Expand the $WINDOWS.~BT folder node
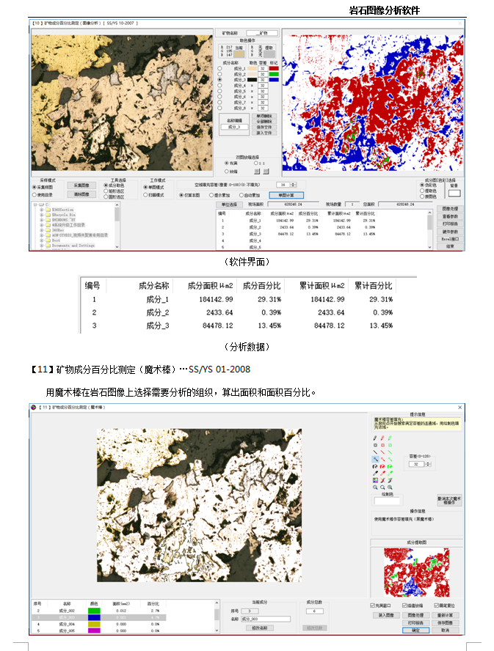The image size is (494, 651). pyautogui.click(x=42, y=220)
